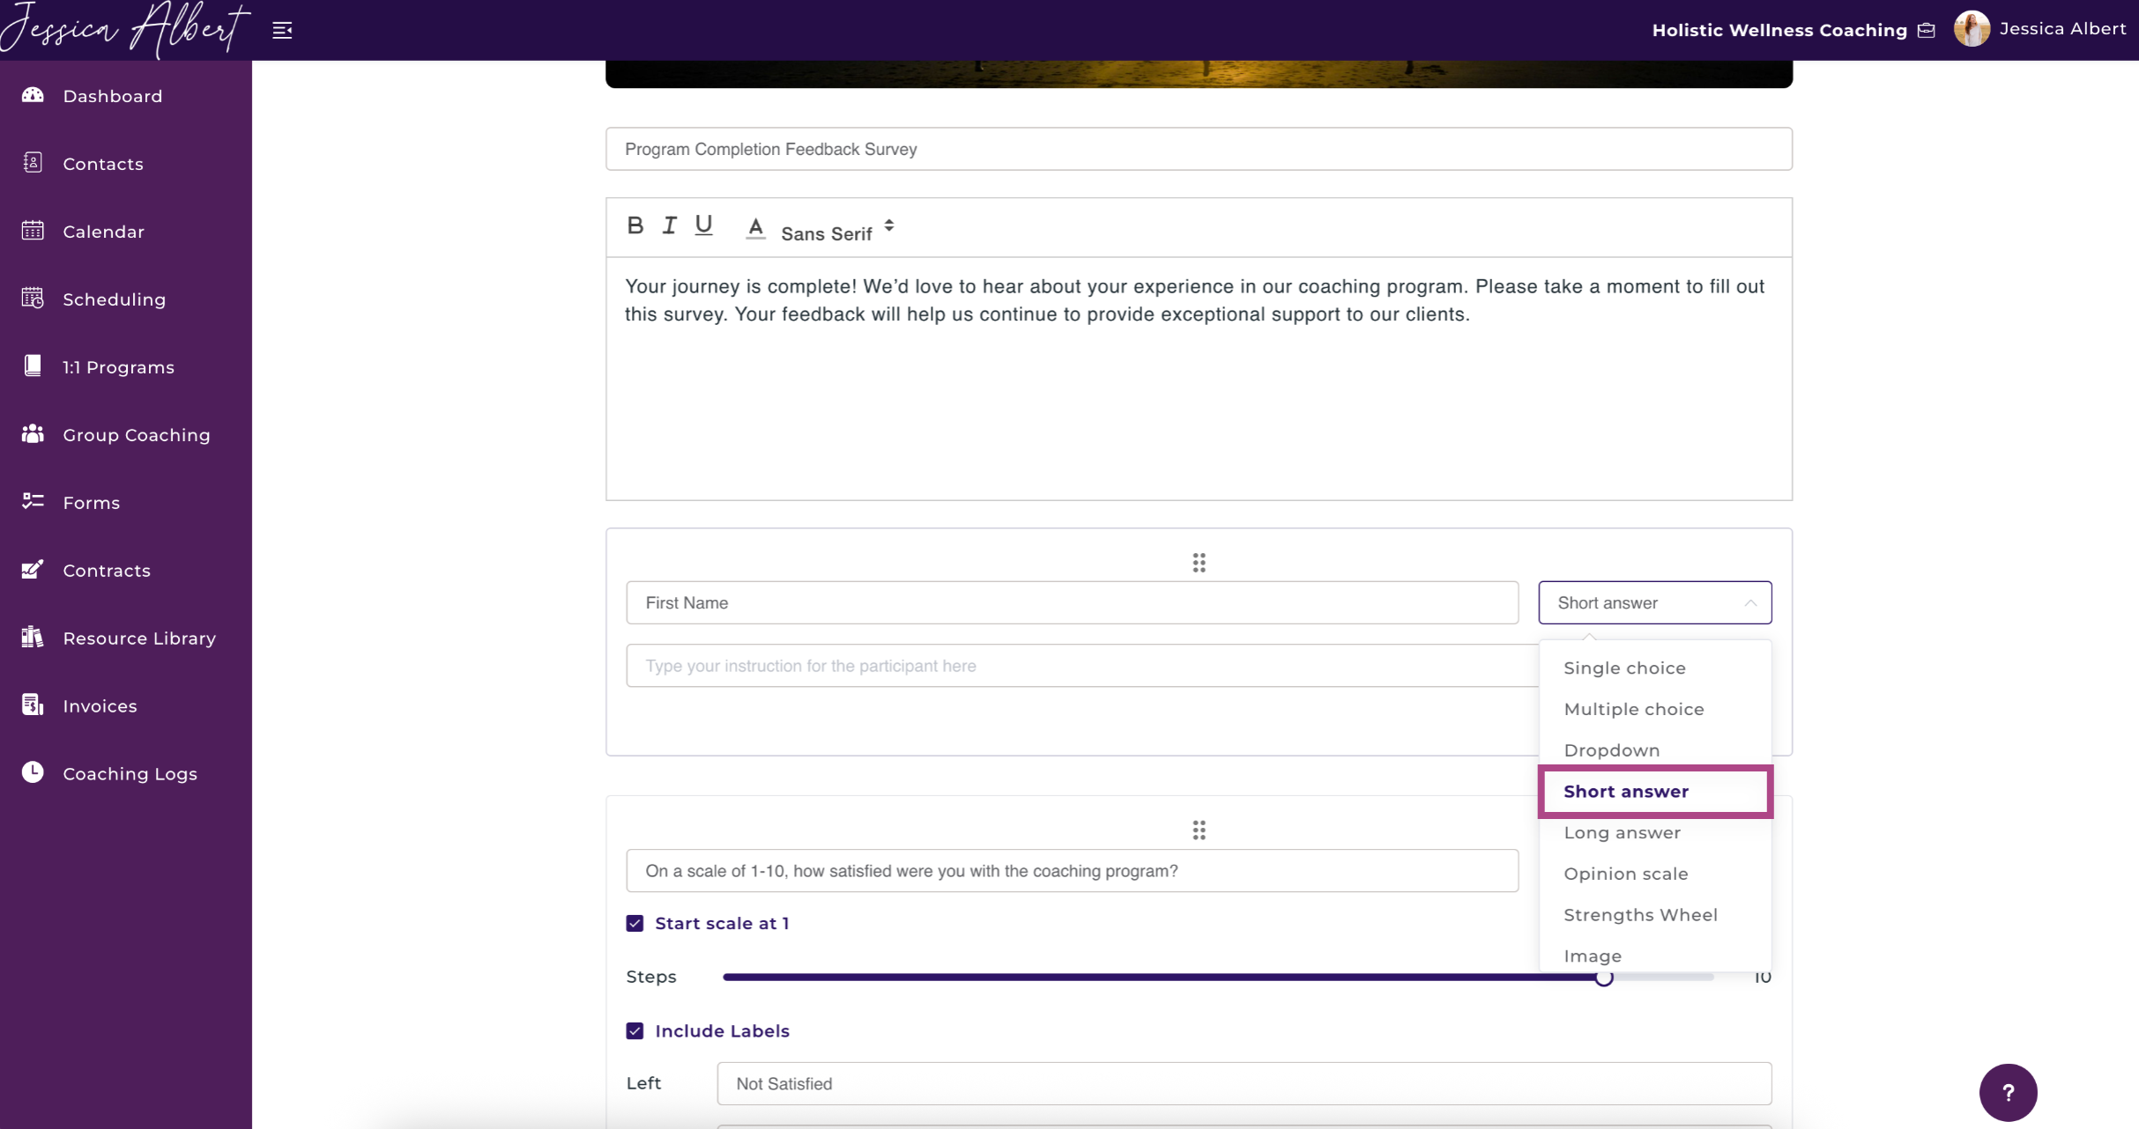Open the help question mark button
Screen dimensions: 2139x1129
click(2008, 1092)
